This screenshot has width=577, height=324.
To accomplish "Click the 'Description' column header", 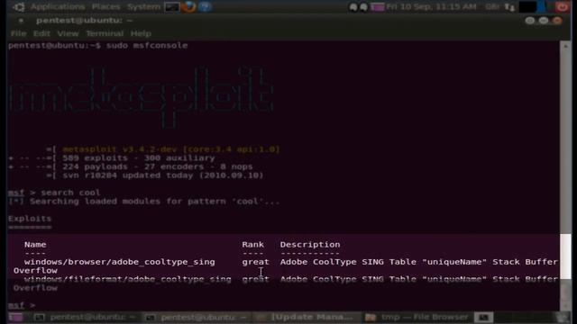I will pyautogui.click(x=310, y=245).
